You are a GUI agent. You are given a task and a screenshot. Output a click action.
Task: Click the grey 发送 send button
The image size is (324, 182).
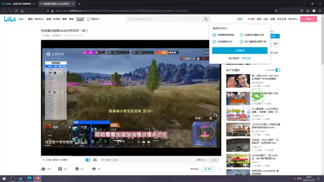(x=214, y=160)
